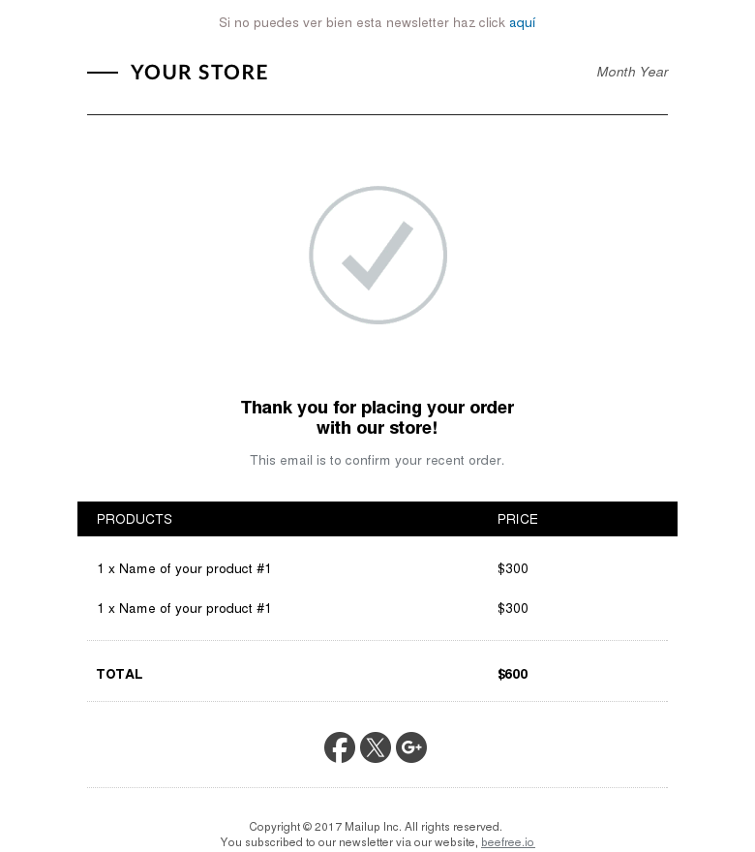This screenshot has width=755, height=852.
Task: Click the $600 total amount
Action: coord(513,674)
